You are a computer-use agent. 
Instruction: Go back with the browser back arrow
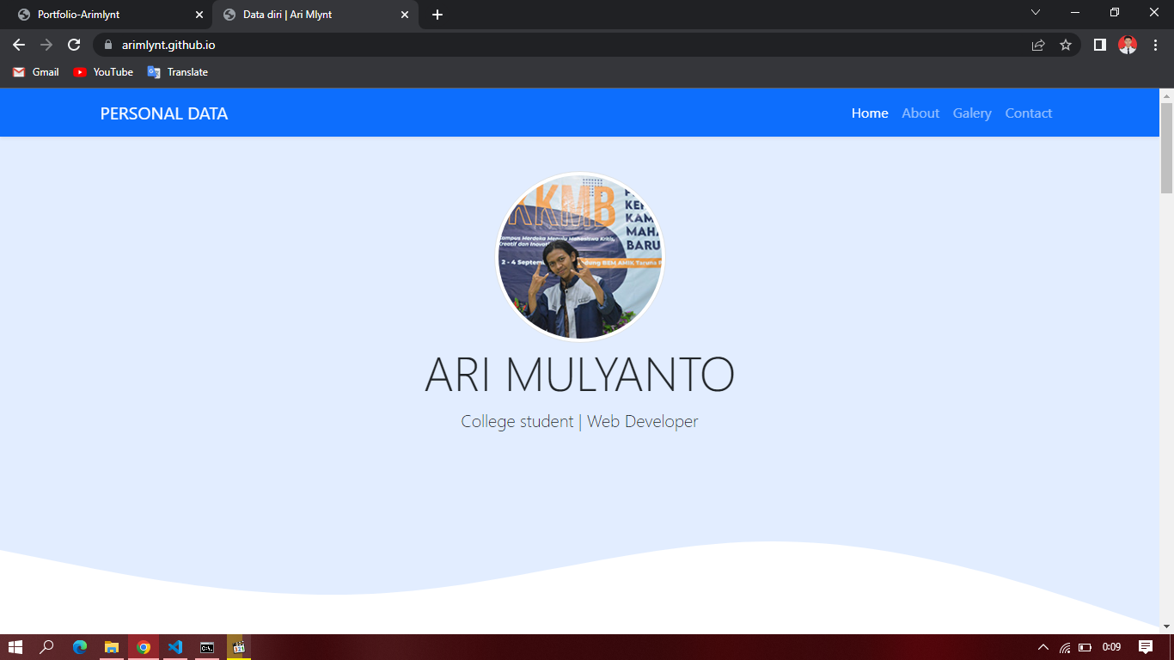(x=19, y=45)
